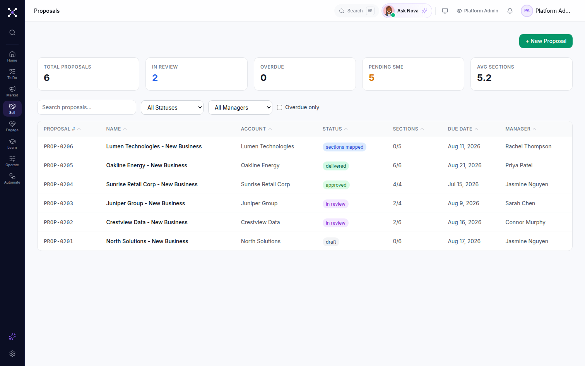The width and height of the screenshot is (585, 366).
Task: Focus the Search proposals input field
Action: pos(87,107)
